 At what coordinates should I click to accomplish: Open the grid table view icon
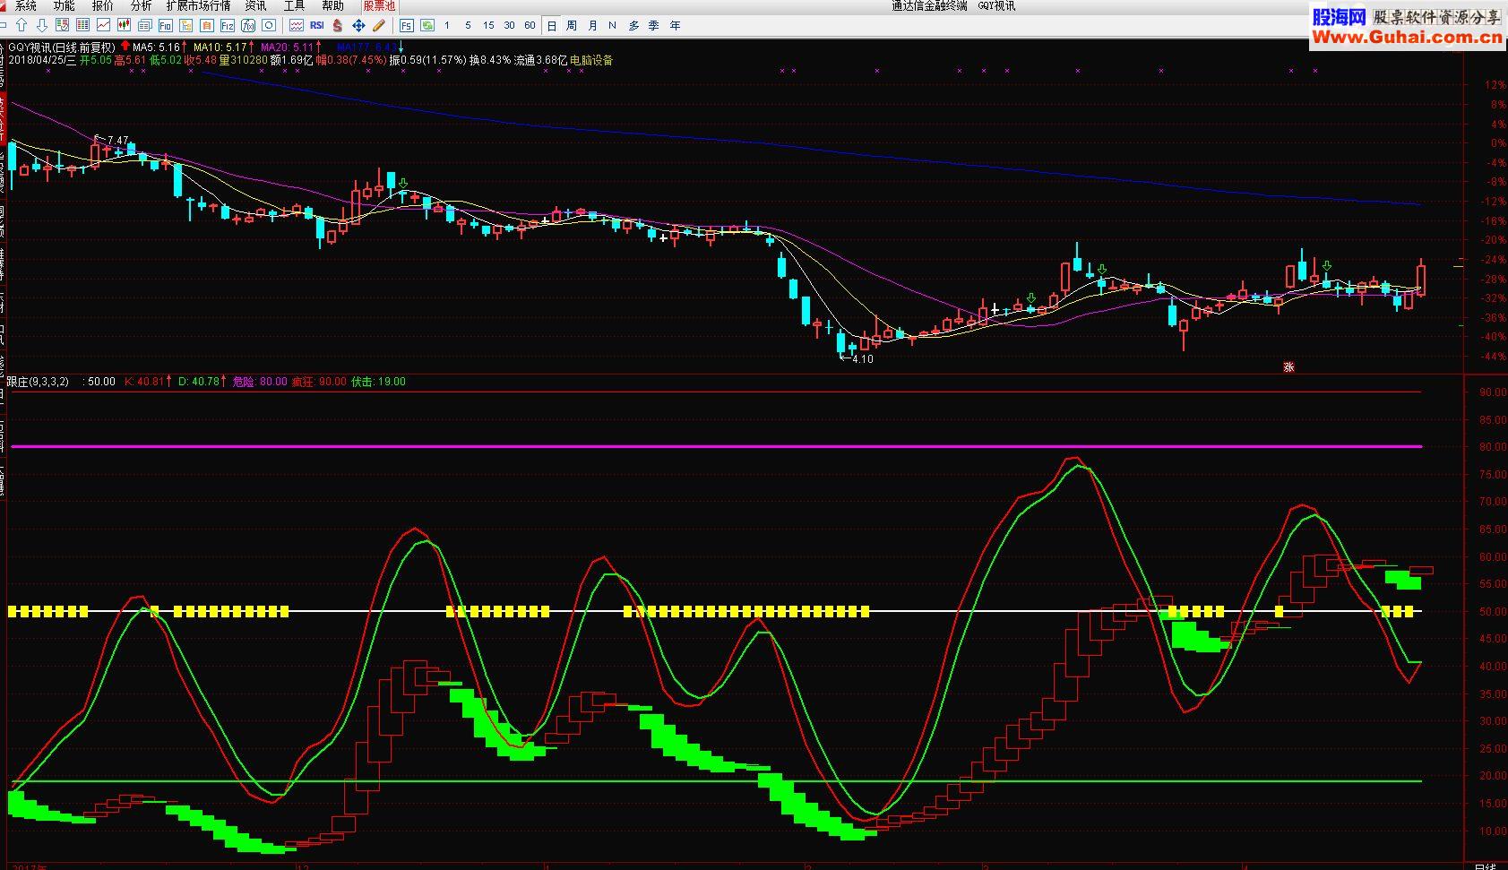pos(82,25)
